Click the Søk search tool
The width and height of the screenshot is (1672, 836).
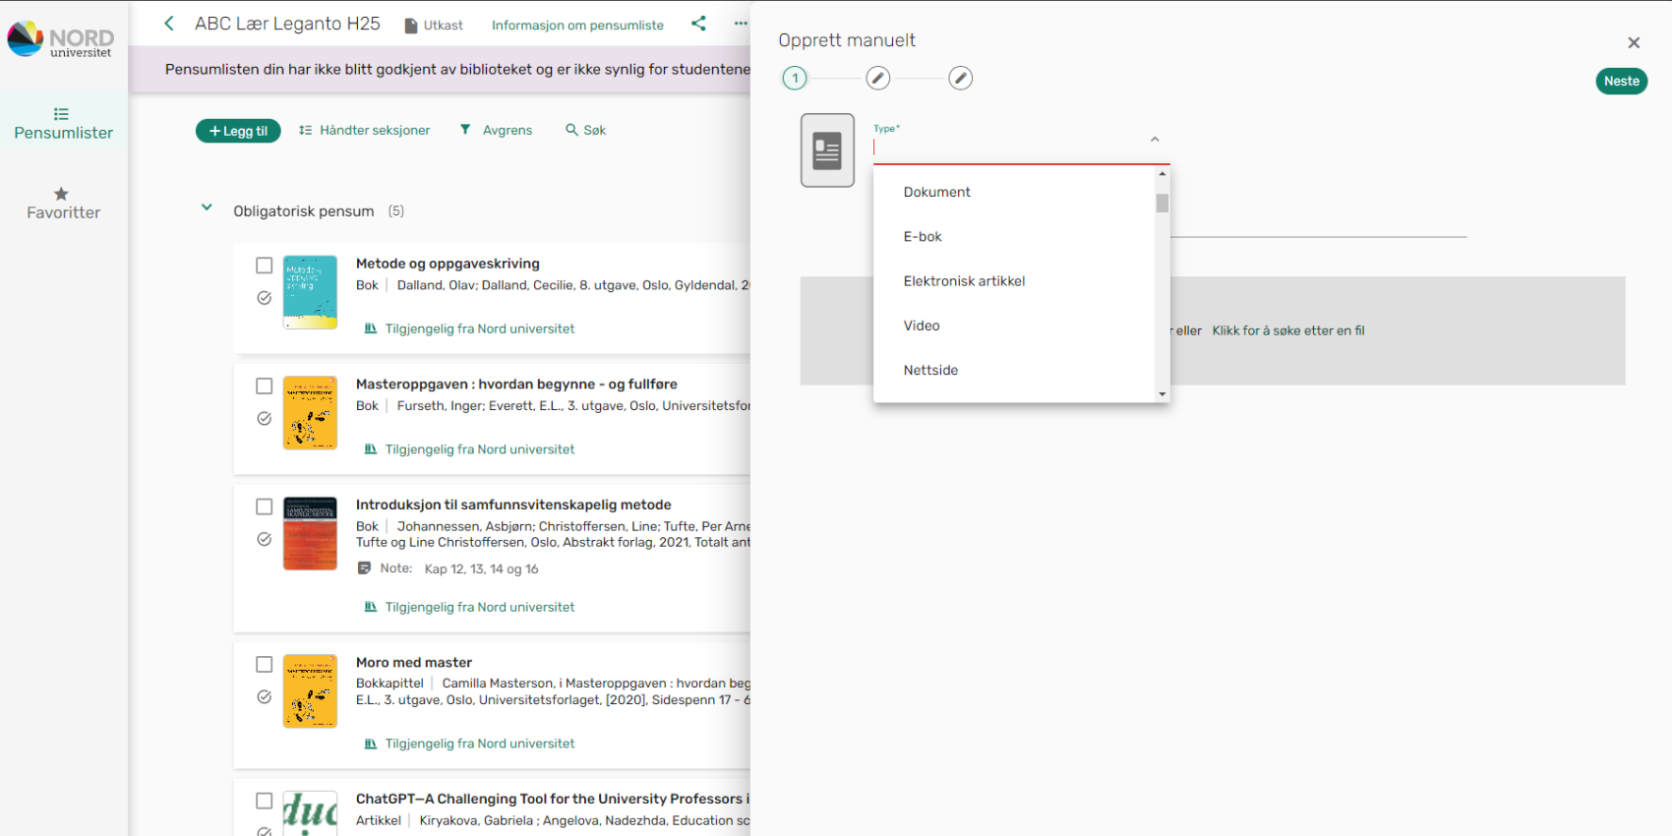[x=585, y=130]
